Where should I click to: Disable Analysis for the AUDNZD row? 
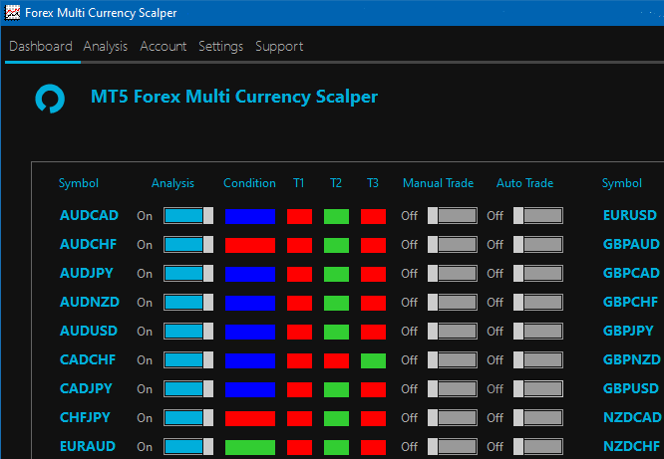188,302
